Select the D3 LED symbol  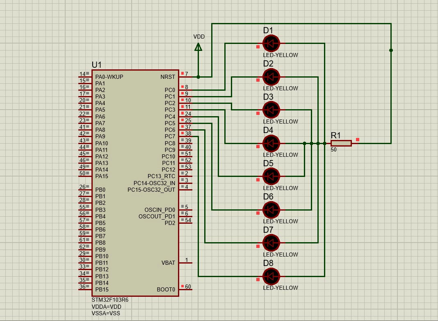click(271, 110)
